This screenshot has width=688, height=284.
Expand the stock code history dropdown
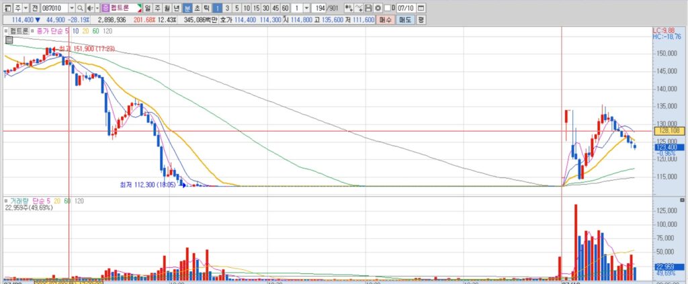point(71,8)
